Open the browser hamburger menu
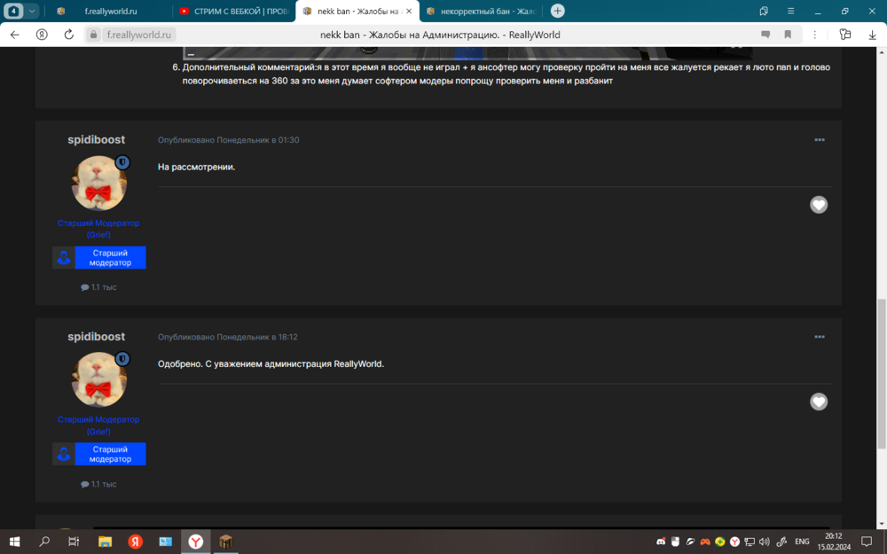Image resolution: width=887 pixels, height=554 pixels. 790,11
